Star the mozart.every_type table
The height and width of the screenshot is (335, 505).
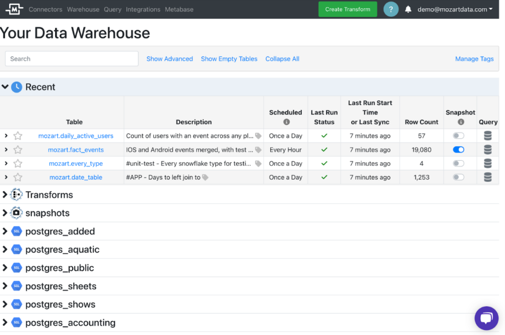[x=18, y=164]
